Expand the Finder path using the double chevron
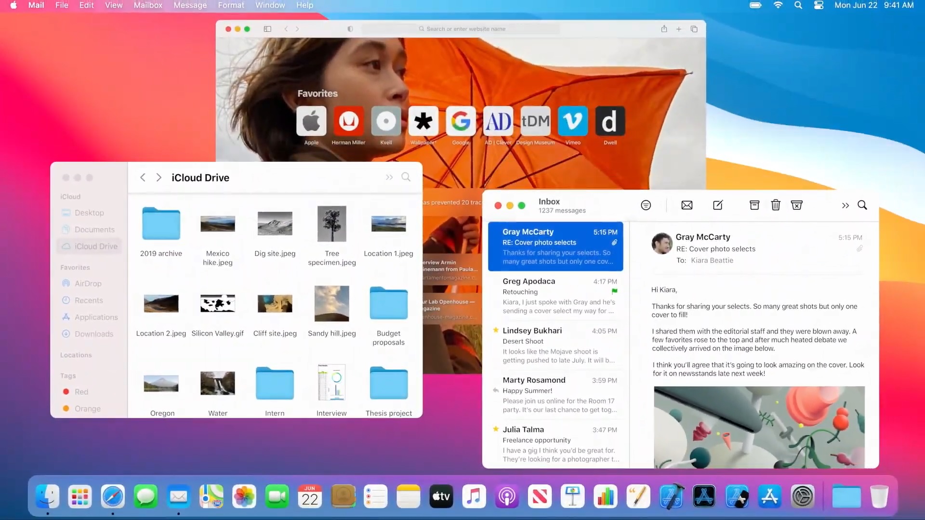This screenshot has height=520, width=925. [x=390, y=177]
